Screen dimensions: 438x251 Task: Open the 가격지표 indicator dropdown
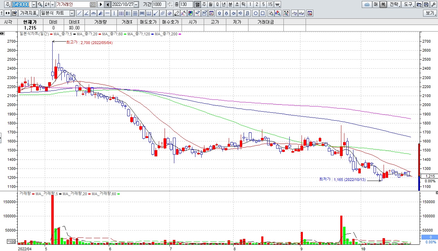(x=29, y=13)
